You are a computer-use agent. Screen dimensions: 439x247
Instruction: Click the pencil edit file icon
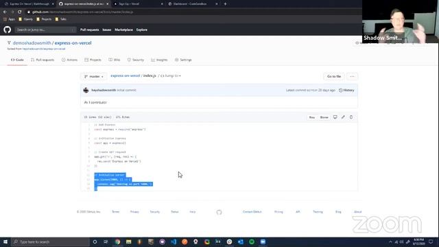[343, 117]
